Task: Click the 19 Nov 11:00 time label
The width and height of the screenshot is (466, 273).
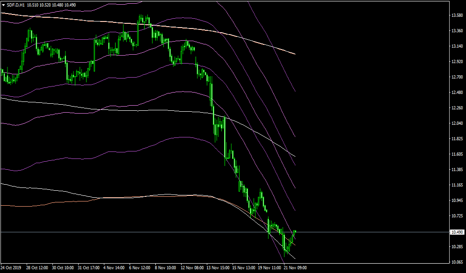Action: click(269, 268)
